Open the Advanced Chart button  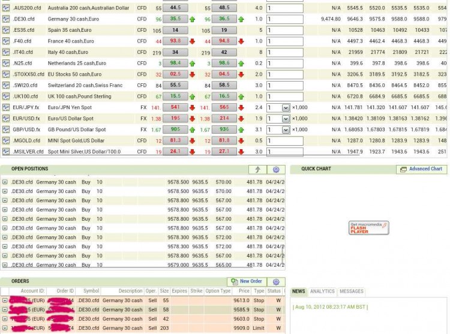421,169
